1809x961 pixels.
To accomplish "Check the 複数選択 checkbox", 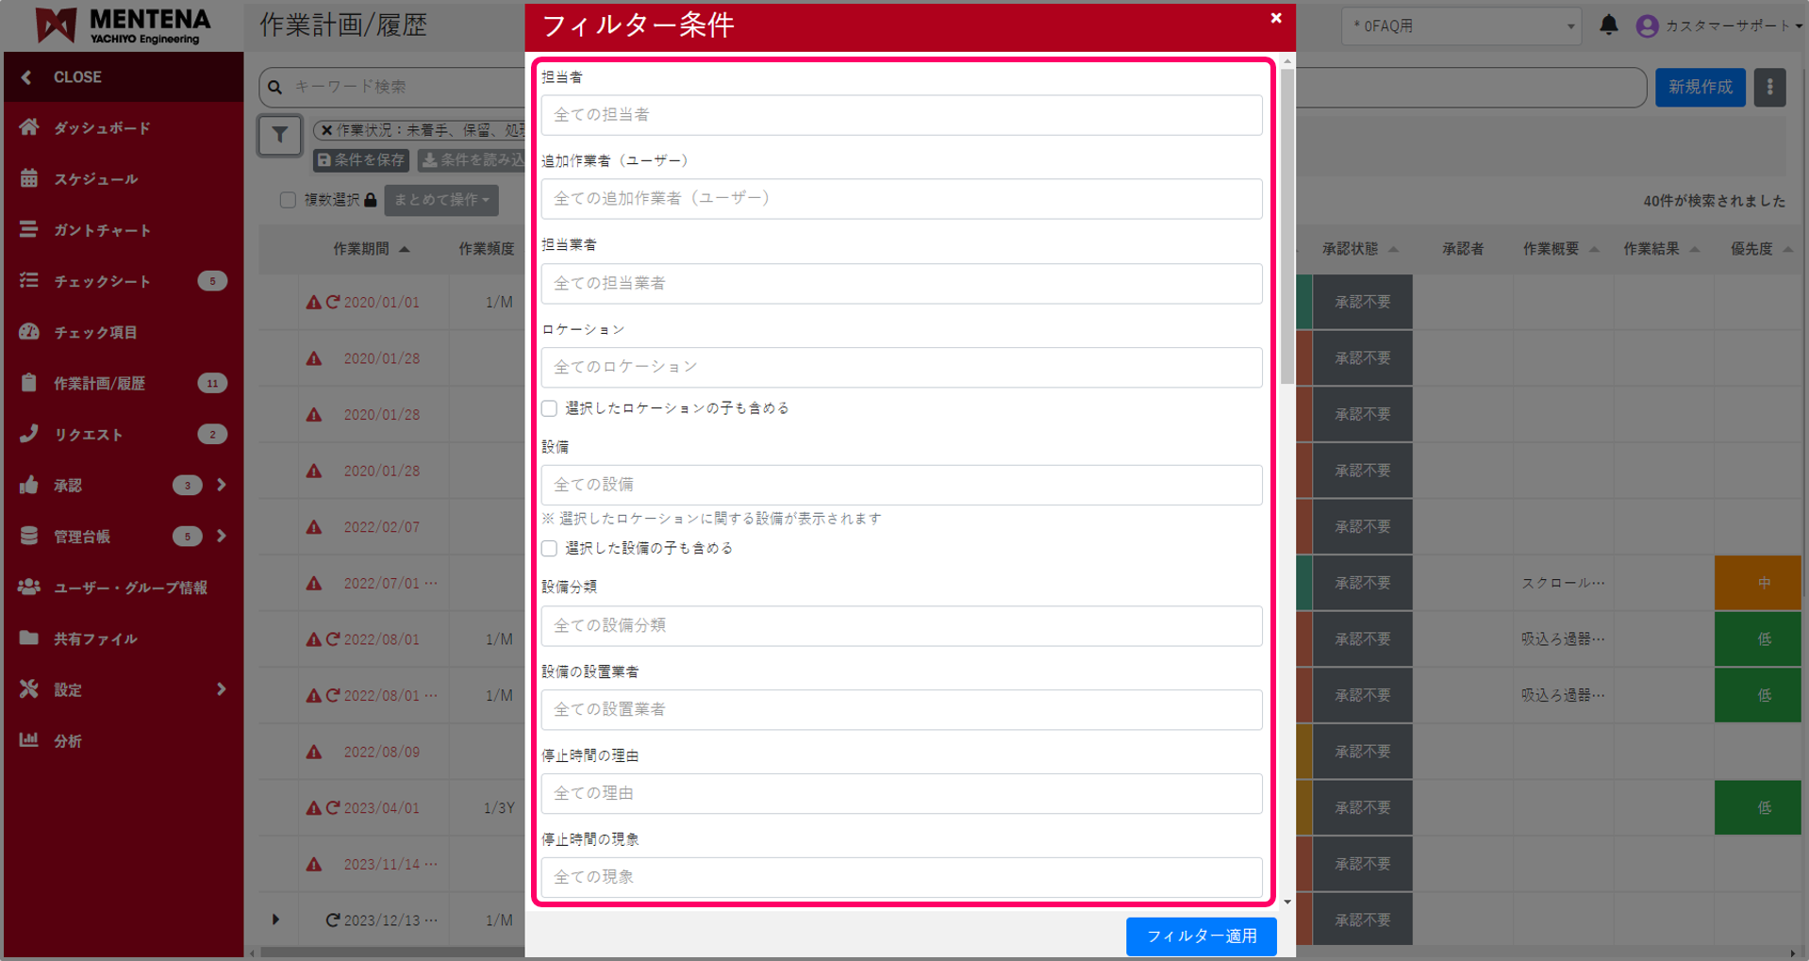I will pos(288,200).
